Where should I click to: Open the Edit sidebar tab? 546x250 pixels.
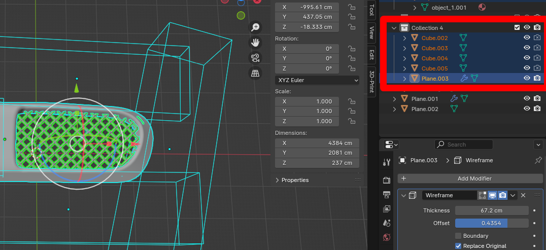371,55
